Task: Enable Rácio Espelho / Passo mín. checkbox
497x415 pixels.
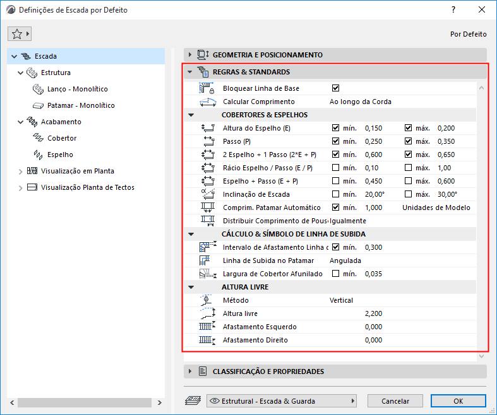Action: click(335, 168)
